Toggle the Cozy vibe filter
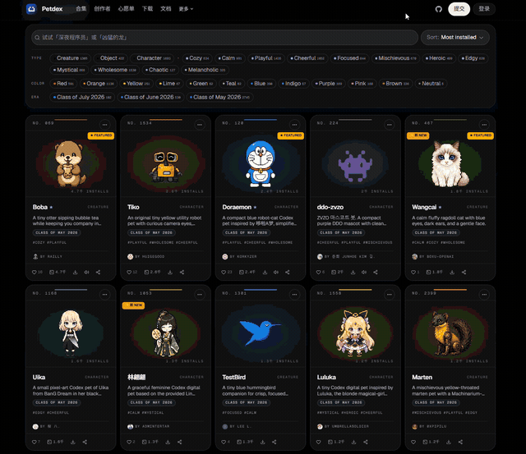 [x=197, y=58]
